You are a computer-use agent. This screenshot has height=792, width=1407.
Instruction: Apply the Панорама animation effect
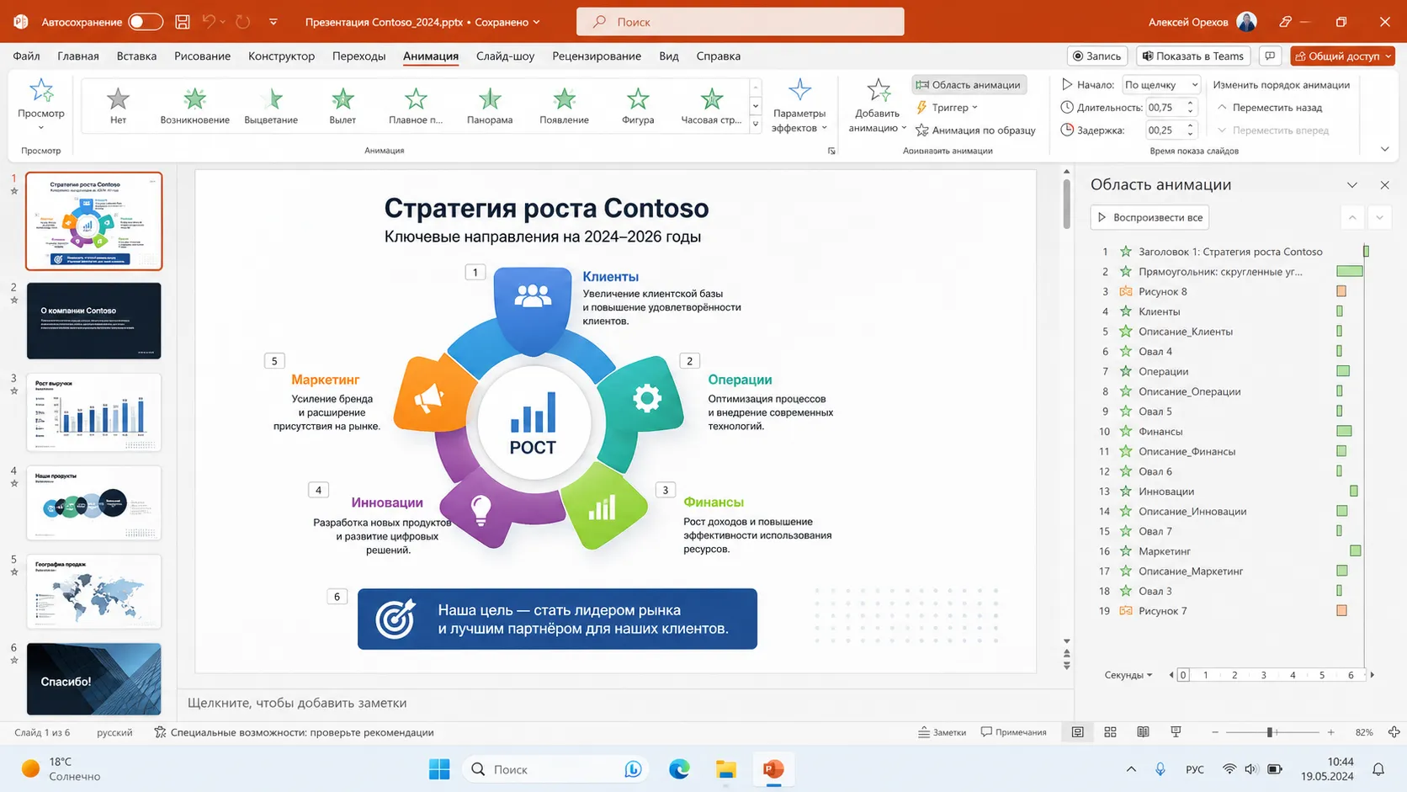pyautogui.click(x=490, y=105)
